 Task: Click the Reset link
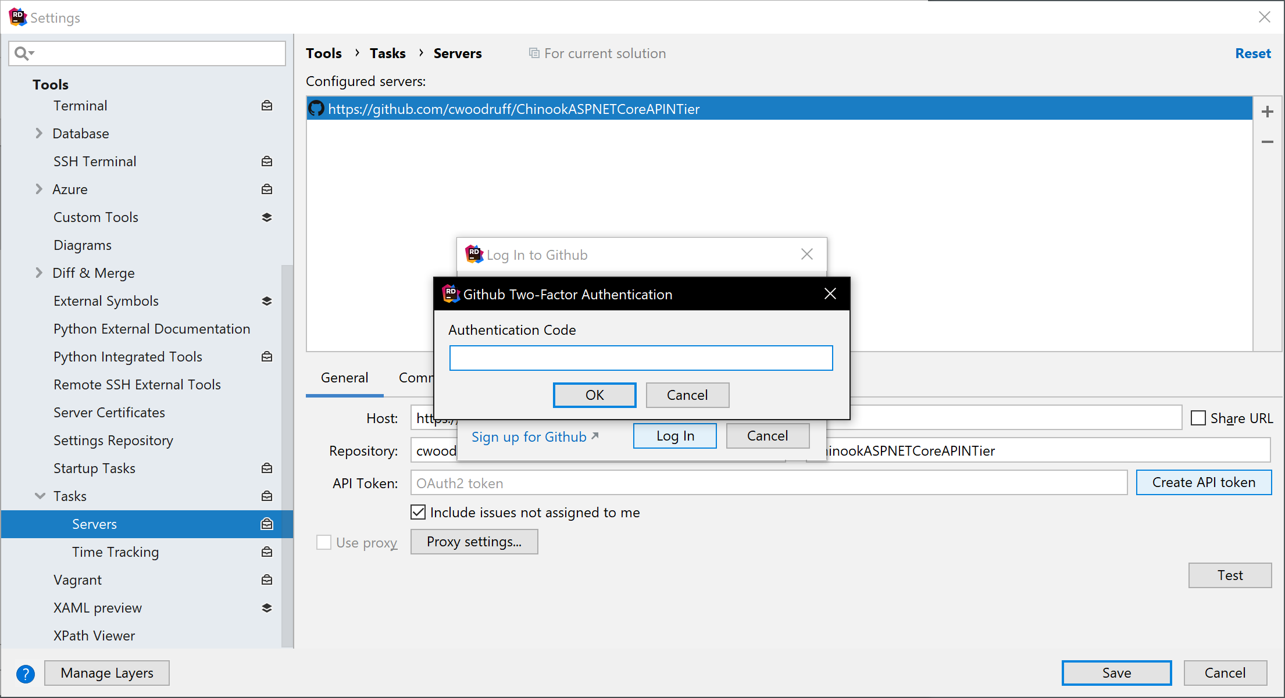click(x=1253, y=53)
